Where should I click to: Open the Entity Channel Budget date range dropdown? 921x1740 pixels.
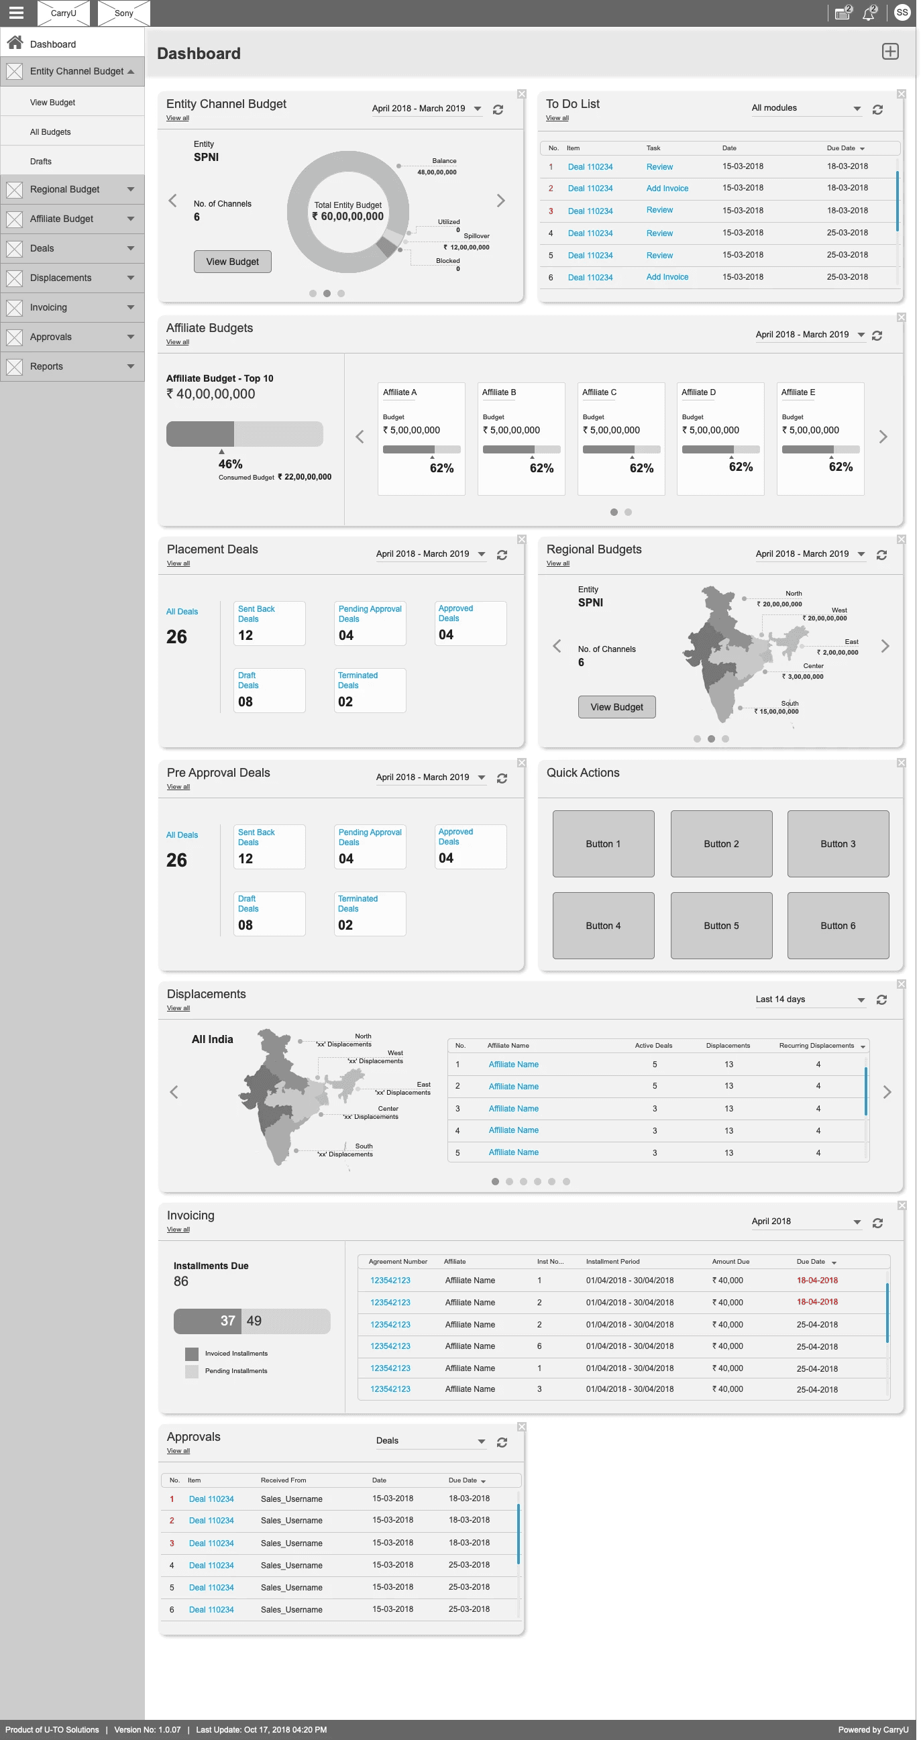(x=427, y=109)
